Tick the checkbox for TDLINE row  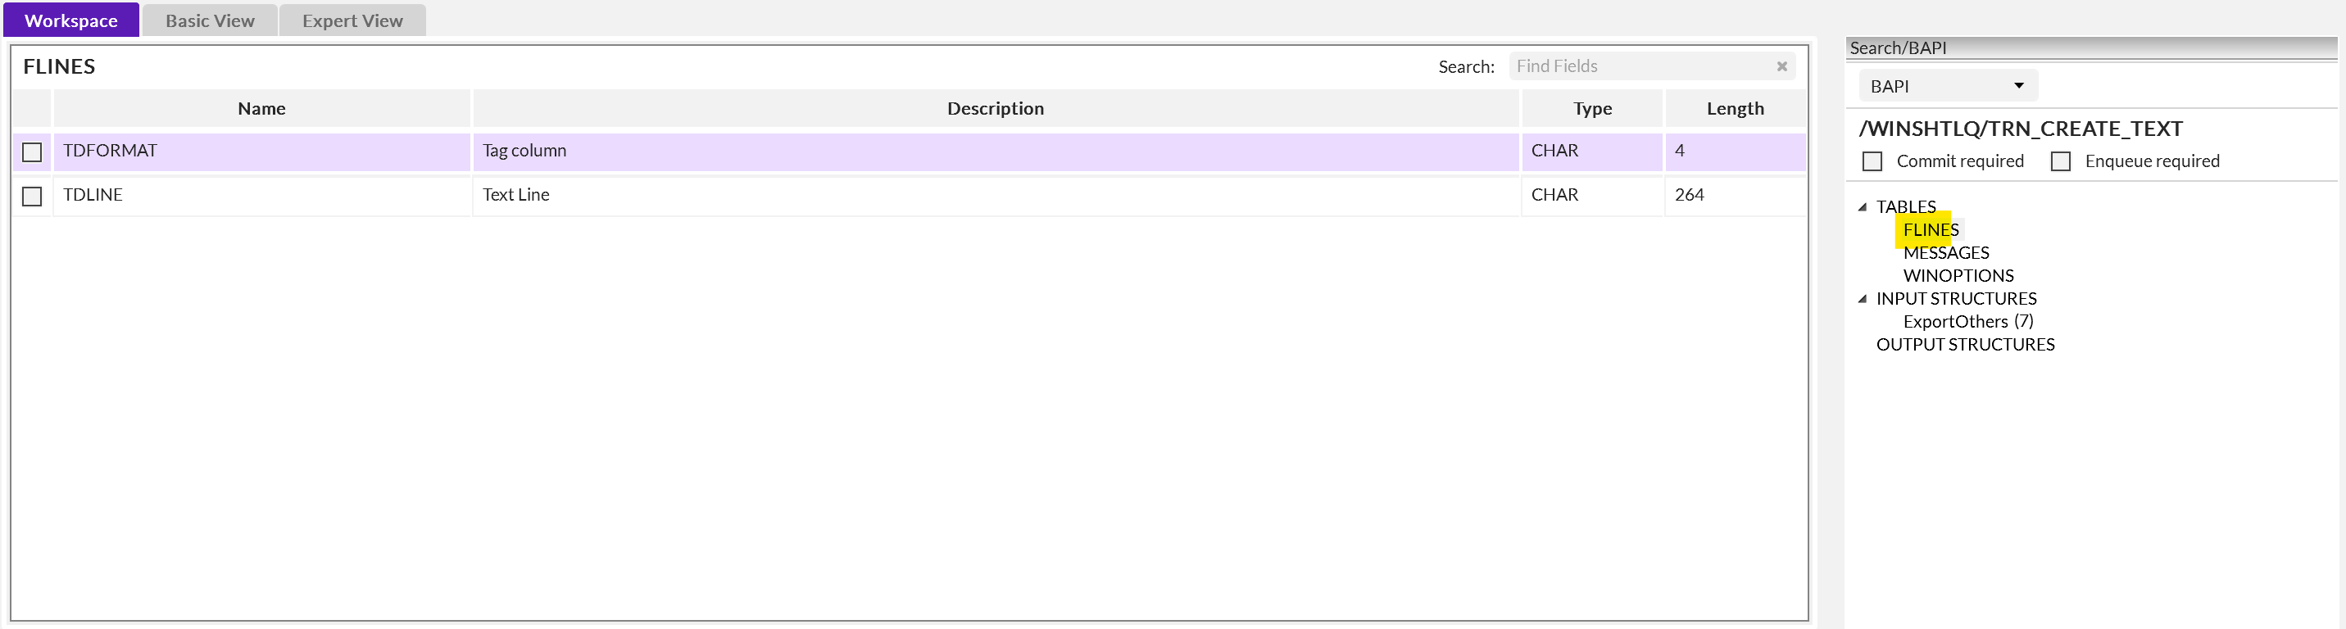click(x=32, y=196)
